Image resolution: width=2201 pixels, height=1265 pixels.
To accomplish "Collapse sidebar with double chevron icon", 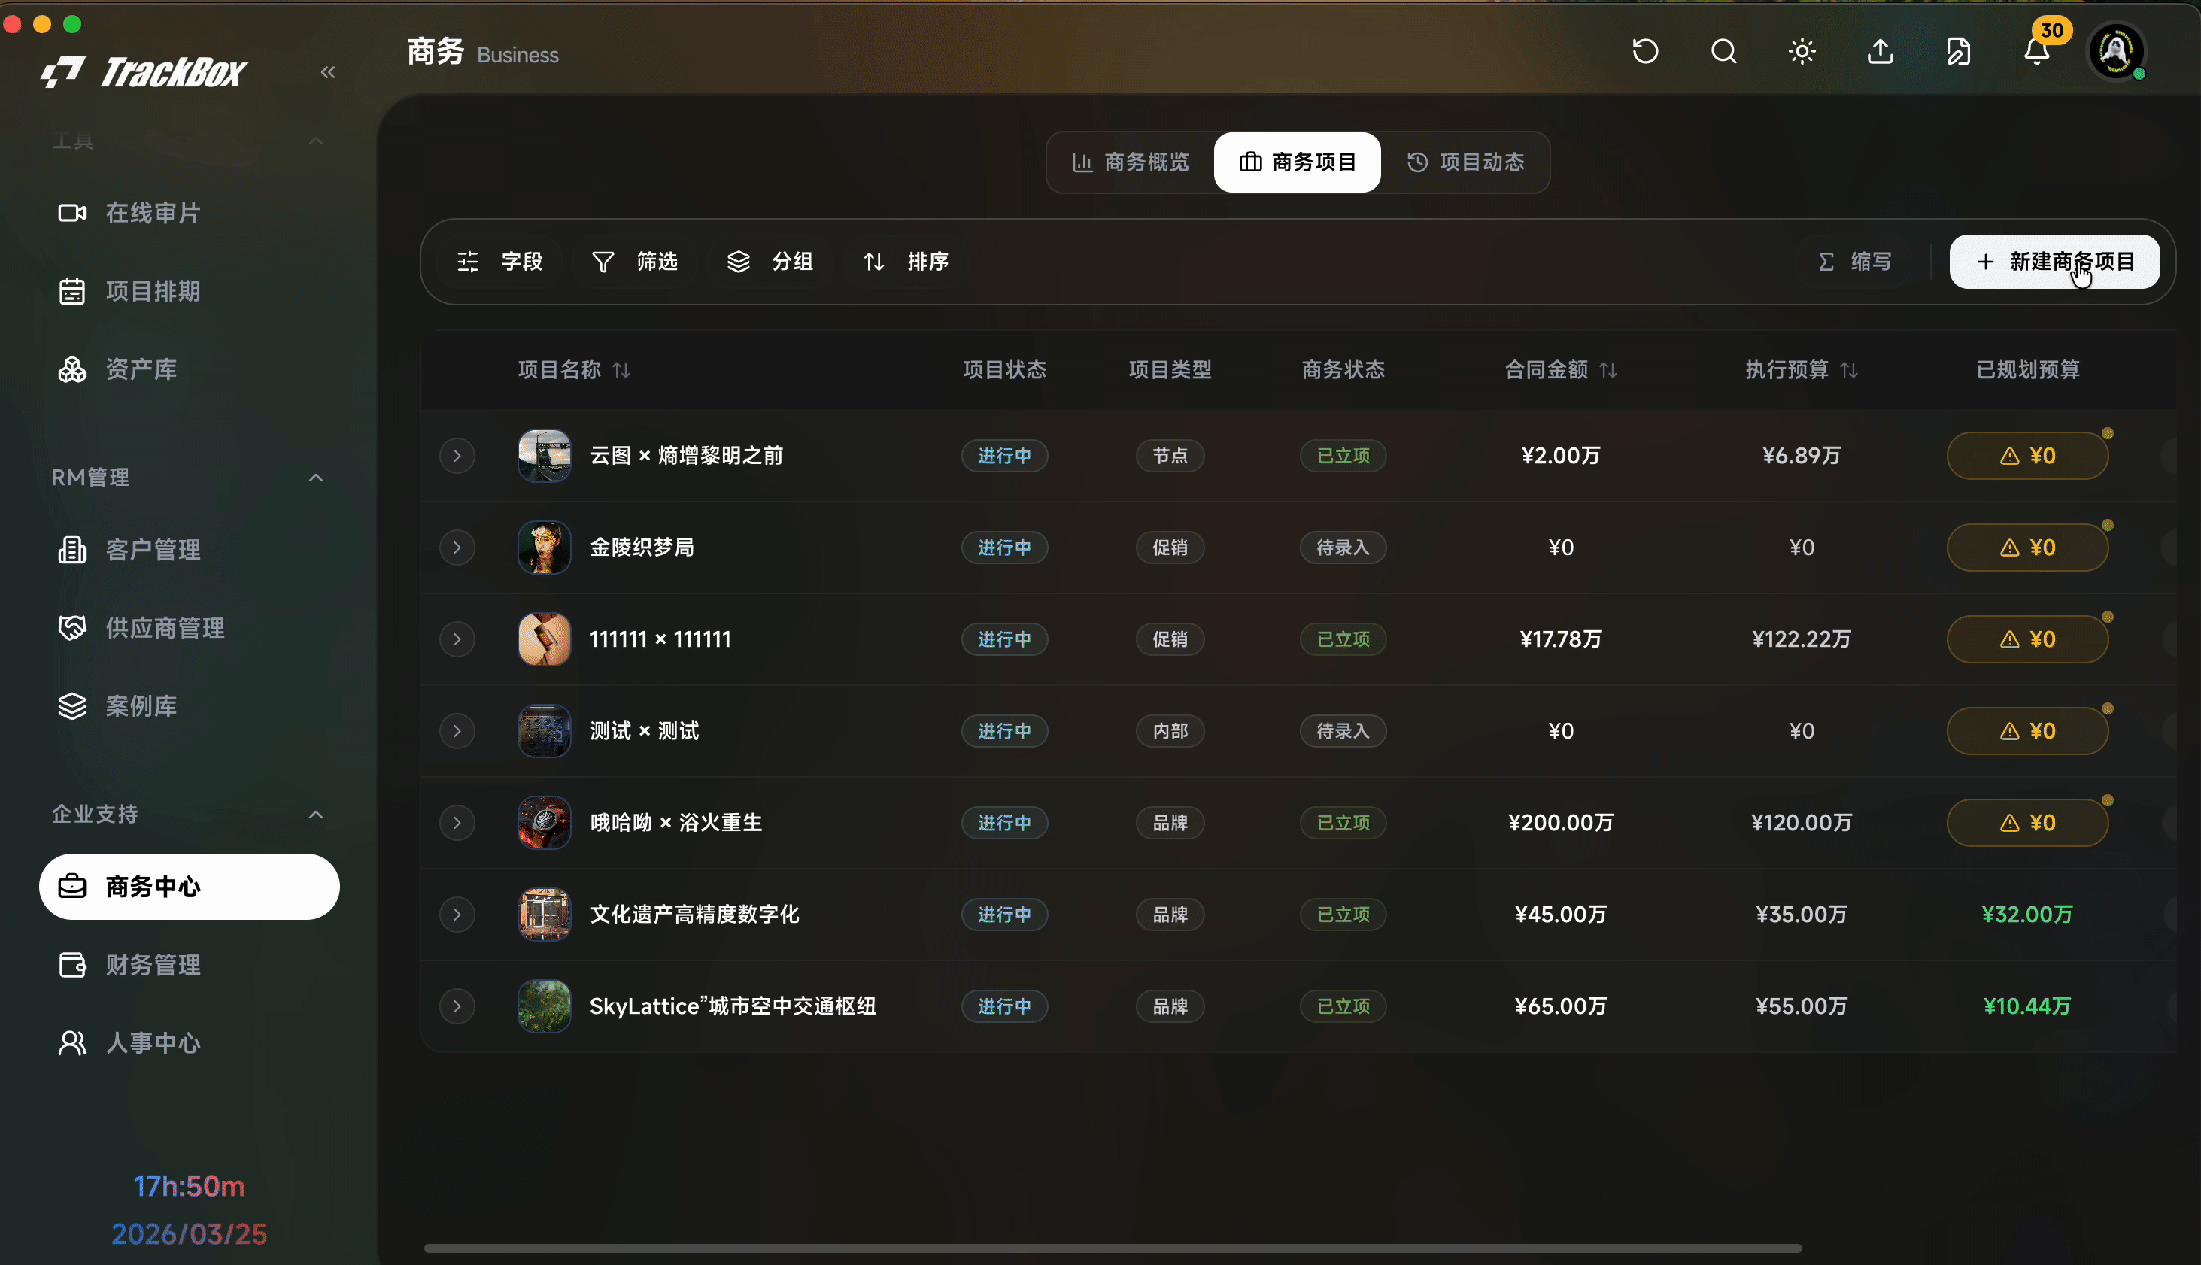I will coord(327,72).
